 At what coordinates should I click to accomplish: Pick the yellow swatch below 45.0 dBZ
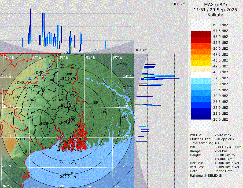pos(201,63)
